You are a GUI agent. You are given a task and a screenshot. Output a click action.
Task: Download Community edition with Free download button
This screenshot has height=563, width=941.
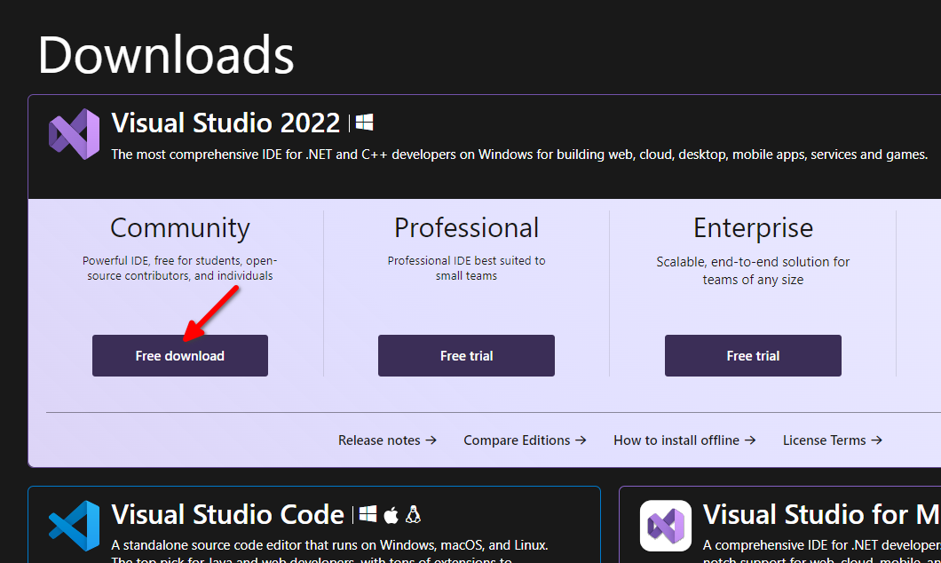click(x=180, y=356)
